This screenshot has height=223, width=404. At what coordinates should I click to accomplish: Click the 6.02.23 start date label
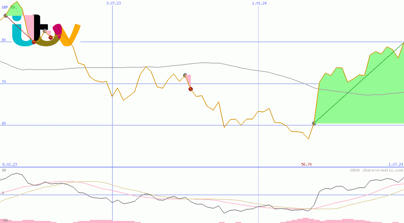pyautogui.click(x=10, y=164)
